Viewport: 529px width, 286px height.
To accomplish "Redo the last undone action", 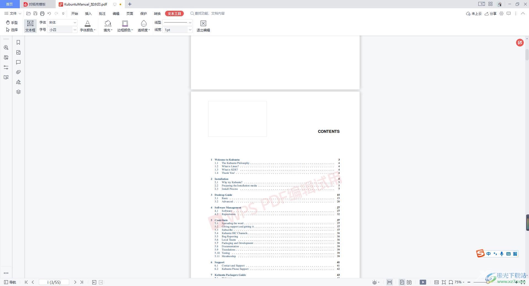I will [56, 13].
